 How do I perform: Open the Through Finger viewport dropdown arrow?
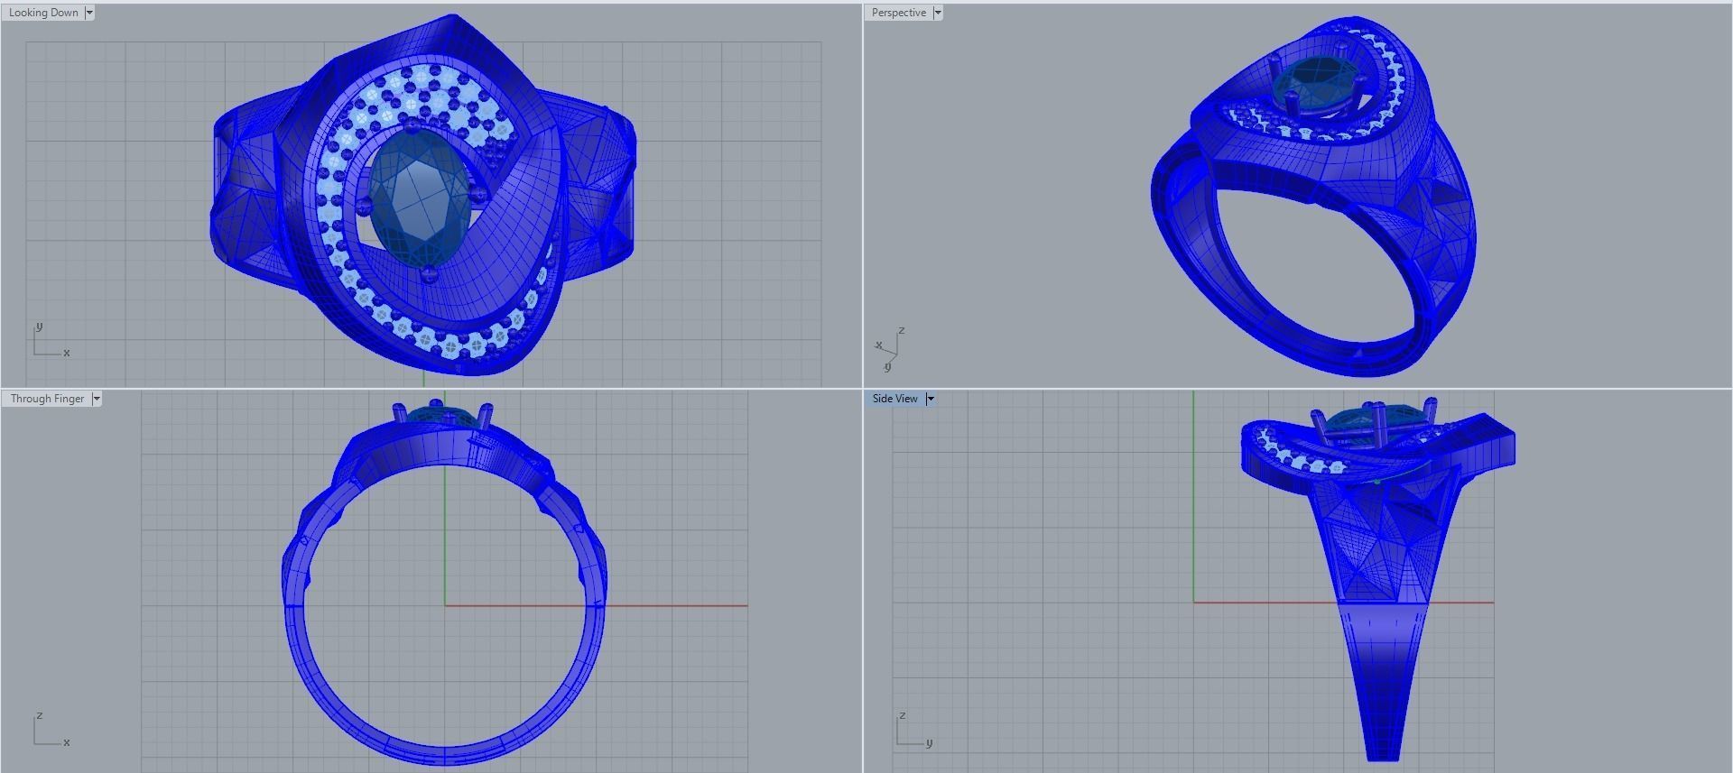pyautogui.click(x=97, y=399)
